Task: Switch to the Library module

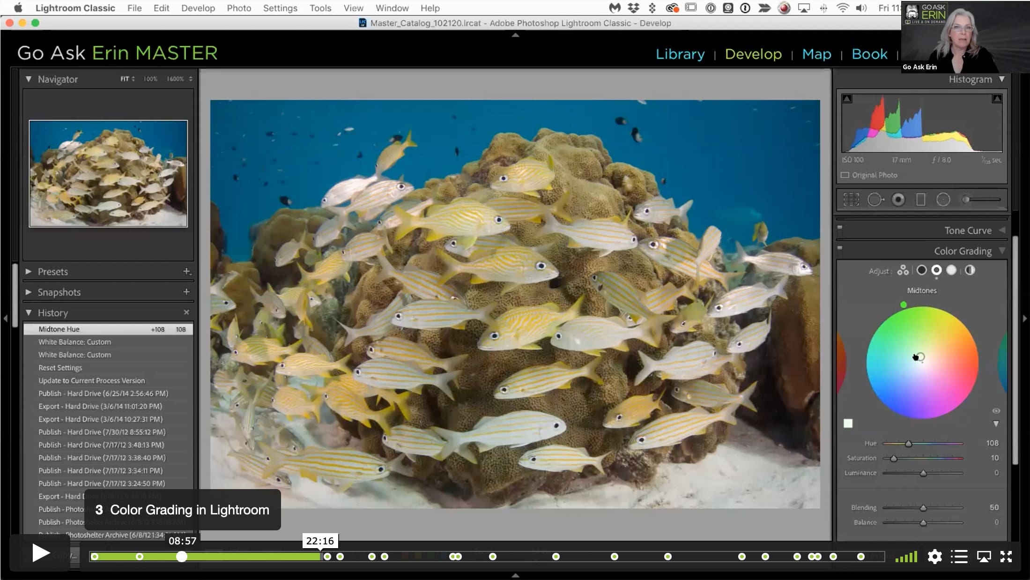Action: pyautogui.click(x=680, y=54)
